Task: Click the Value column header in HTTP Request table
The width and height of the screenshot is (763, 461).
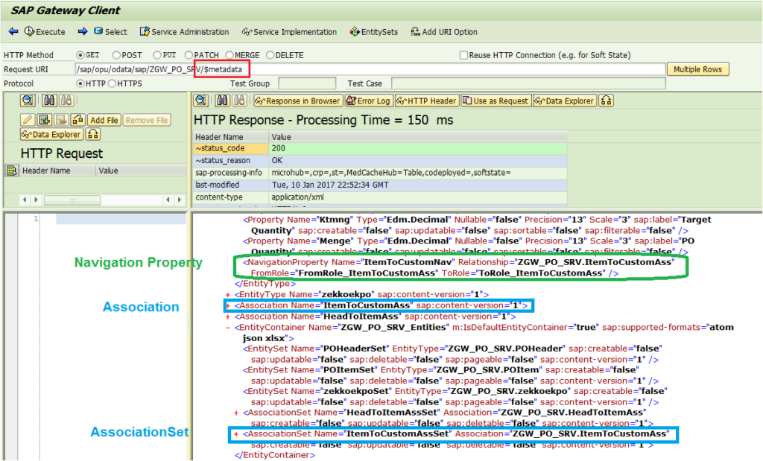Action: point(141,171)
